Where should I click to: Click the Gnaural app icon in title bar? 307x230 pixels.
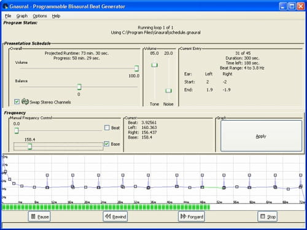tap(6, 6)
